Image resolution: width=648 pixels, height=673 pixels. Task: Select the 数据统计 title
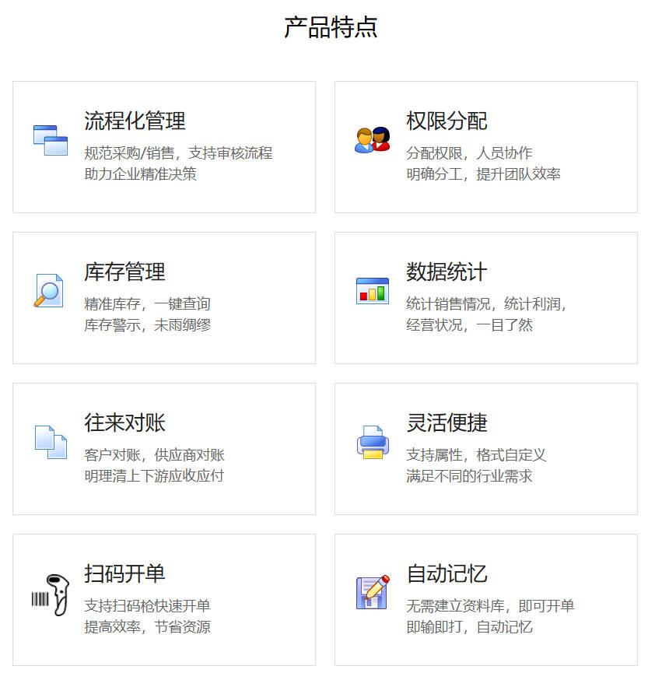pyautogui.click(x=444, y=272)
